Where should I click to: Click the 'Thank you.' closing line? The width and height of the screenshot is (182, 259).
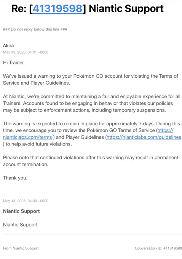[15, 178]
